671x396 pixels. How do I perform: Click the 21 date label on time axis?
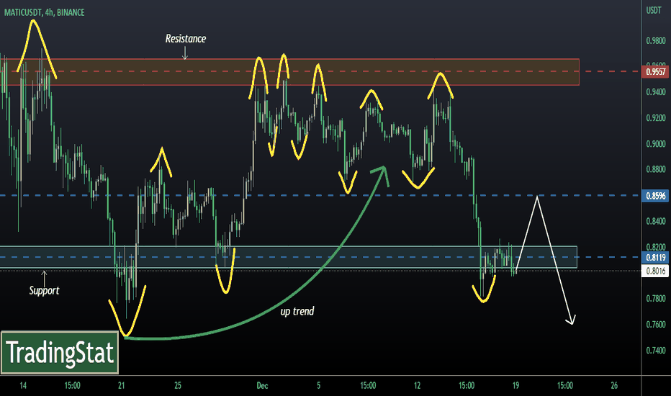[x=122, y=385]
